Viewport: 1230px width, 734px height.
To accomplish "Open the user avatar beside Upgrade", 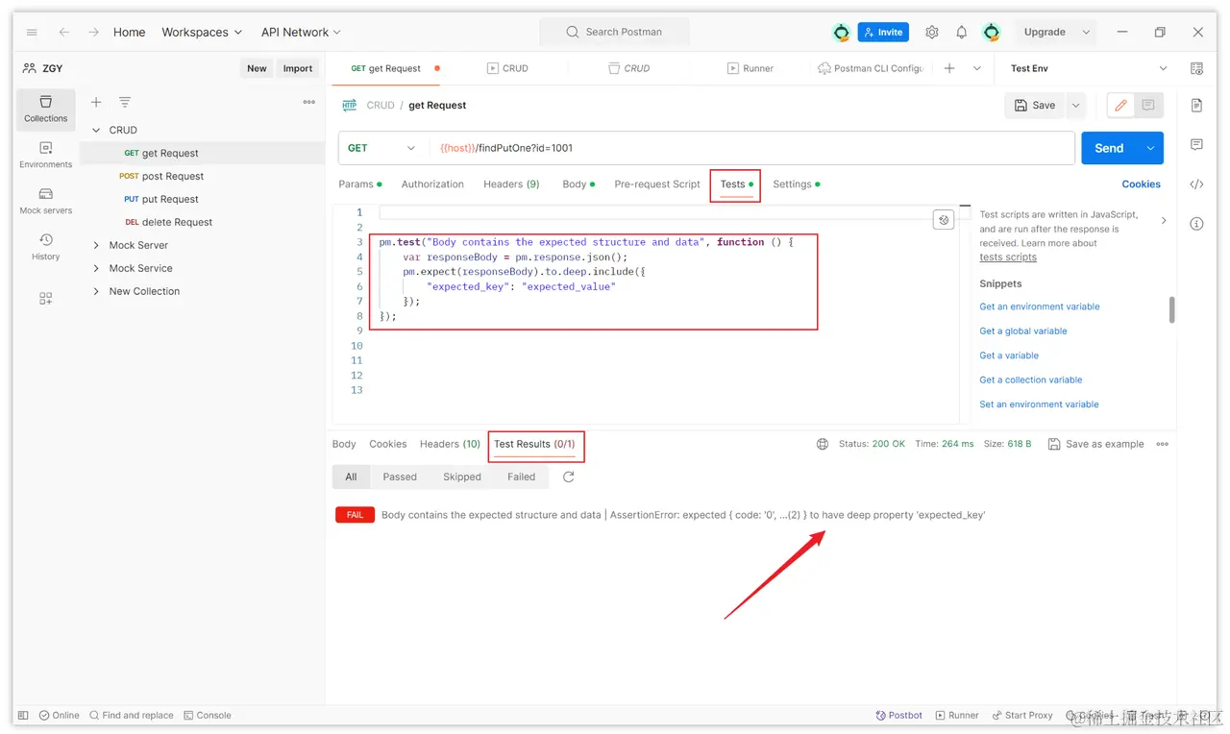I will tap(992, 32).
